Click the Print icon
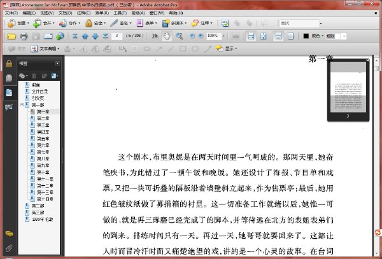 coord(24,36)
